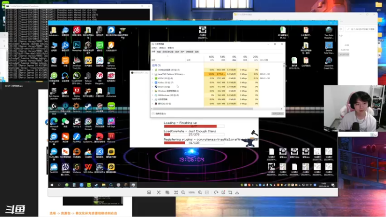Screen dimensions: 386x217
Task: Expand Kuikou process row in Task Manager
Action: [152, 82]
